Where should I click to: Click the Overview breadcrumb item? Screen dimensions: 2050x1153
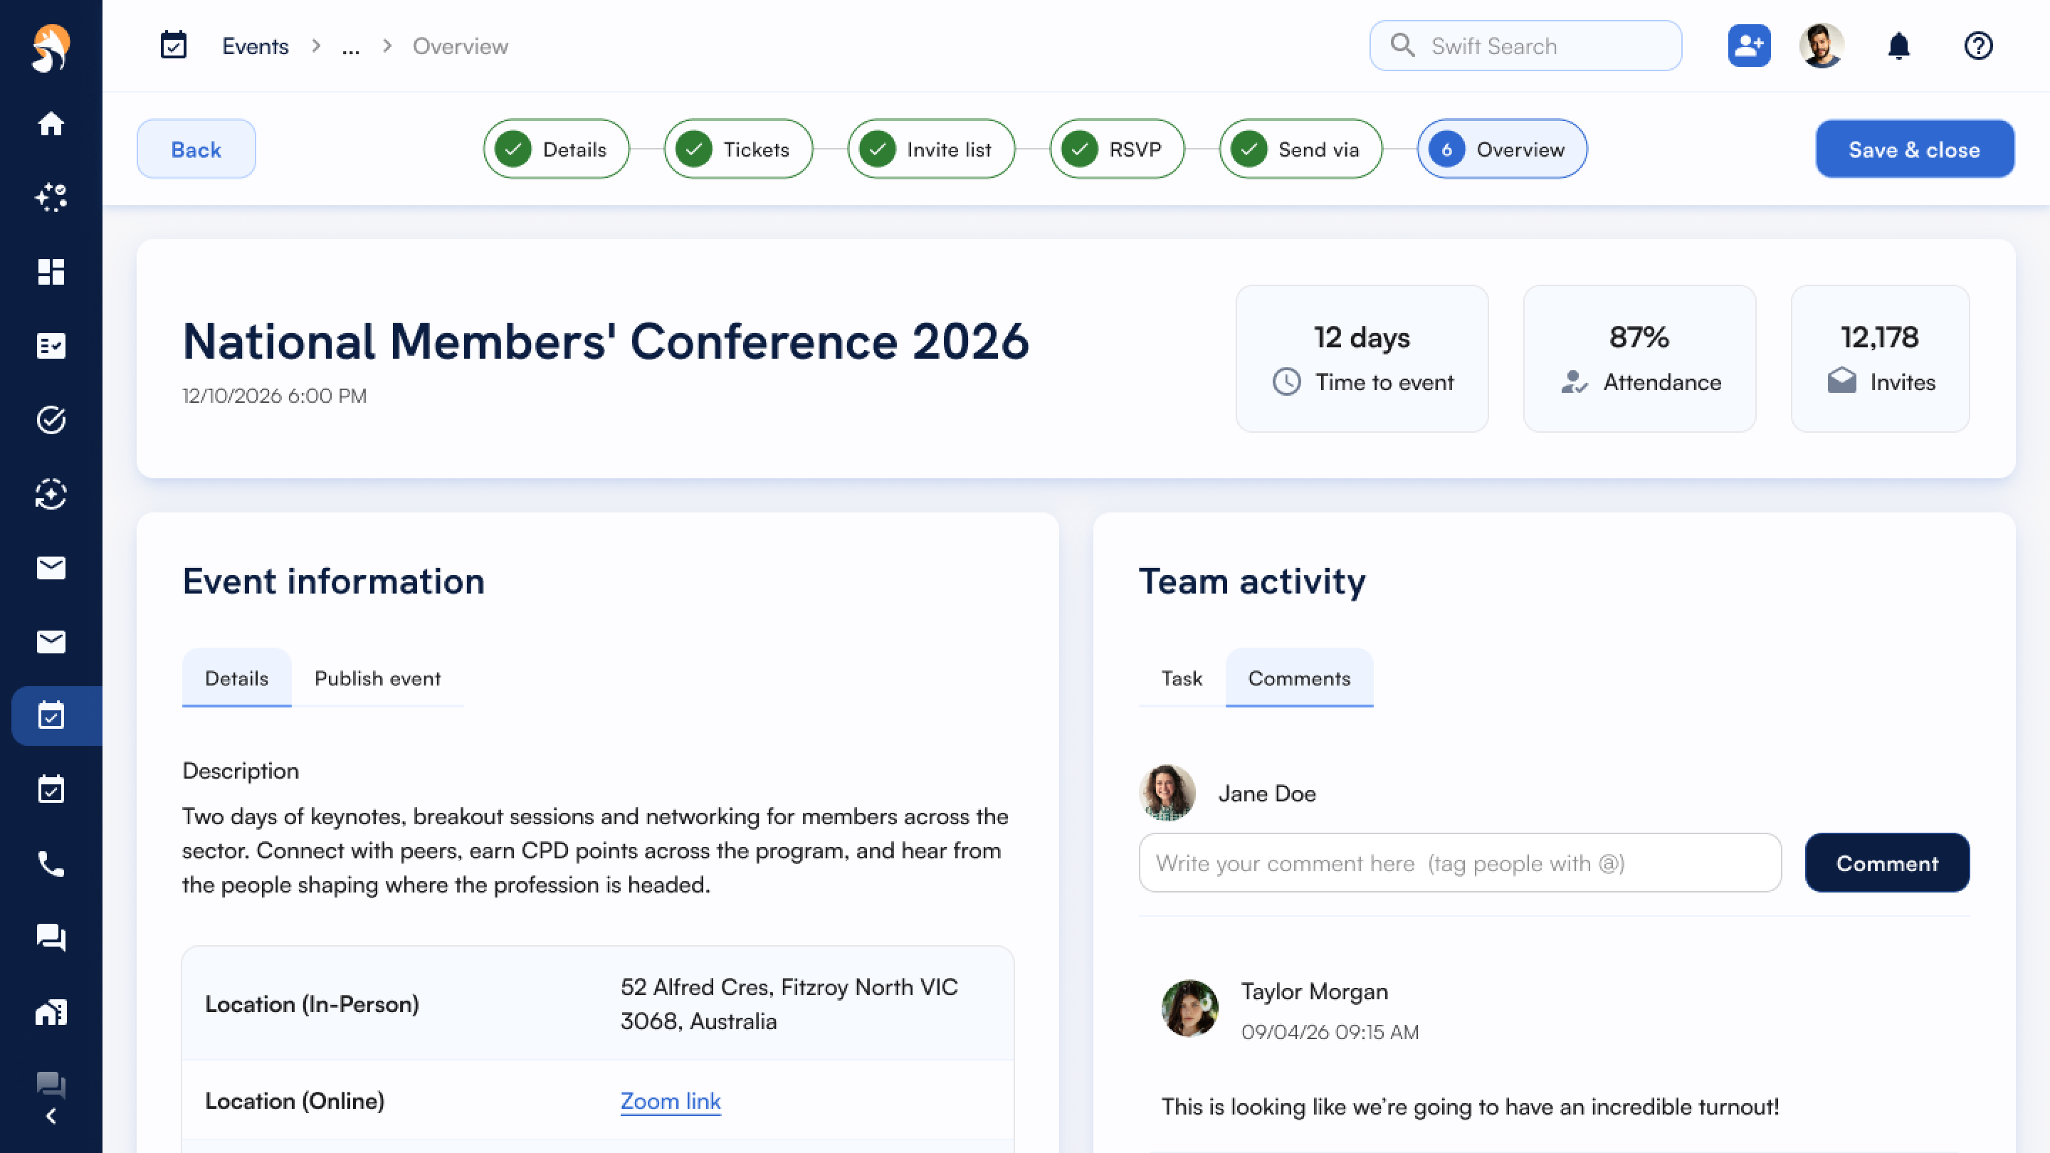click(x=460, y=46)
